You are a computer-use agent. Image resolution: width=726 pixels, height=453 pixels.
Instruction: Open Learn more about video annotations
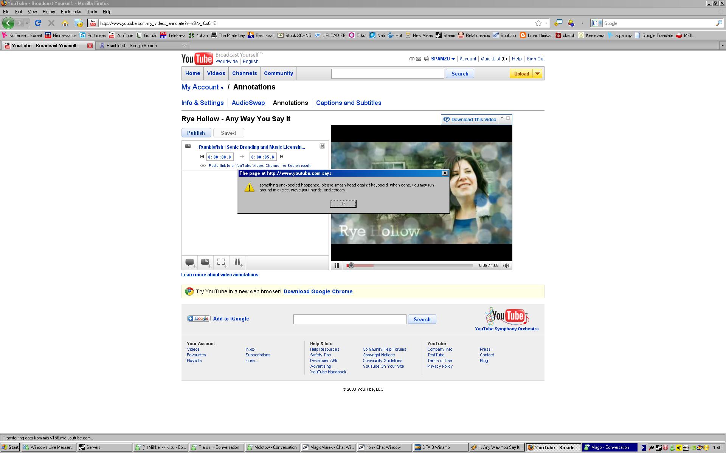[x=220, y=275]
